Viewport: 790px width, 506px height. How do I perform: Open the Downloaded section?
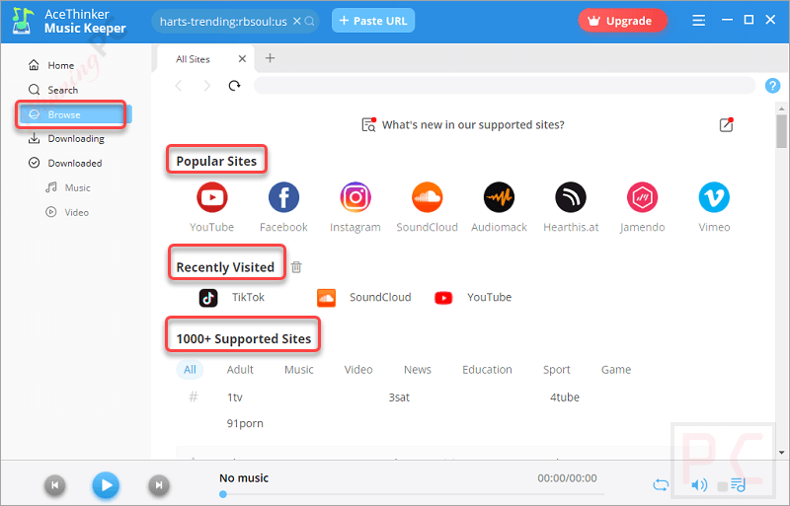(x=65, y=163)
